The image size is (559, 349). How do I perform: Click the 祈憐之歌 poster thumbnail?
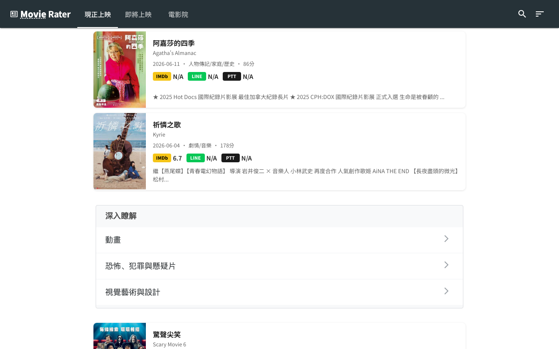120,151
